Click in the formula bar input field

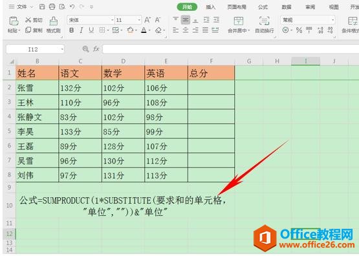point(231,49)
